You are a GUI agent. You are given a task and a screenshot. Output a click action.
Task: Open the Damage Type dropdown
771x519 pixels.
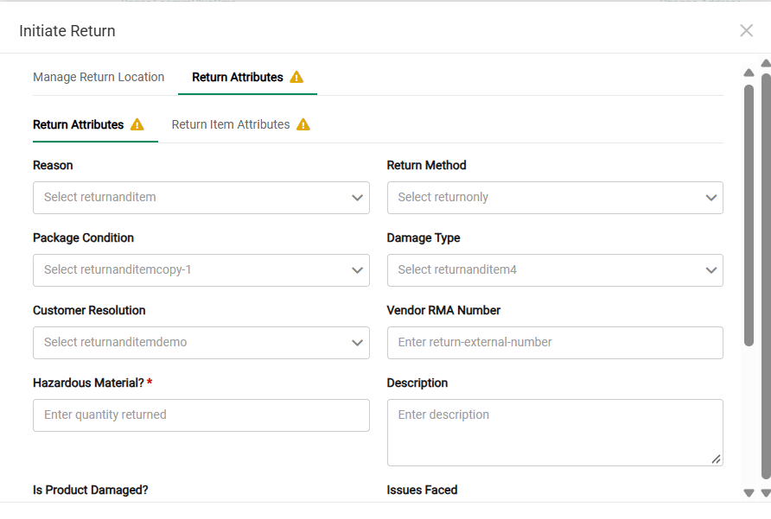[x=555, y=270]
